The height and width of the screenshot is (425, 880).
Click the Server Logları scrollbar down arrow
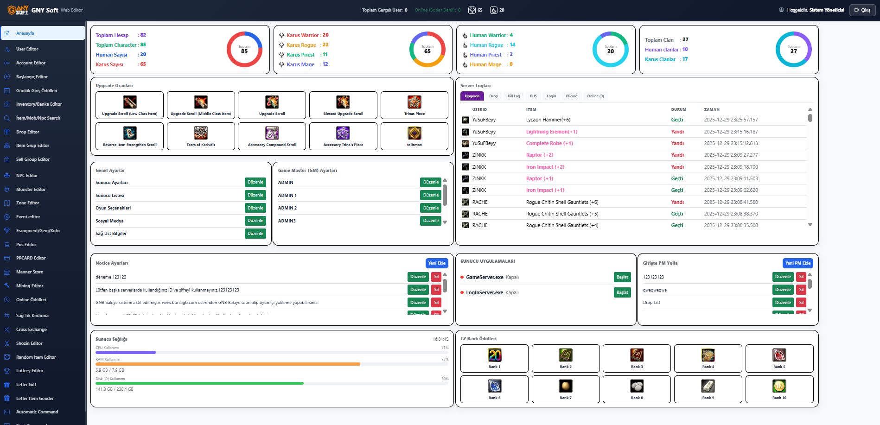click(810, 225)
